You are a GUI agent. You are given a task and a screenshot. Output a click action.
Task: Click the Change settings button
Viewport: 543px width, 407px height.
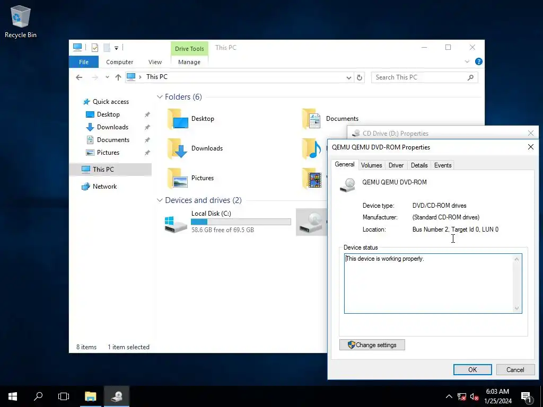pyautogui.click(x=372, y=344)
